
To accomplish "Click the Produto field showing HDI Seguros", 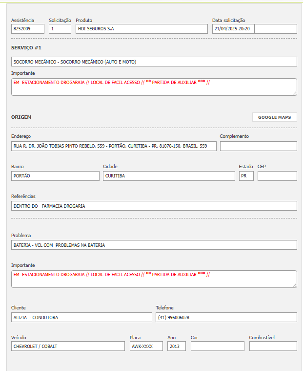I will pyautogui.click(x=141, y=29).
